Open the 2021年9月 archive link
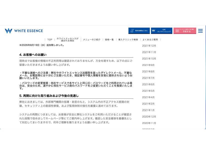The height and width of the screenshot is (155, 206). click(148, 65)
